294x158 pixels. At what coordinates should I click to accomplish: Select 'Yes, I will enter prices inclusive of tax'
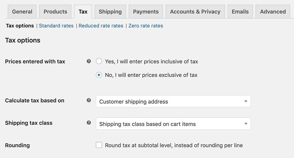99,61
